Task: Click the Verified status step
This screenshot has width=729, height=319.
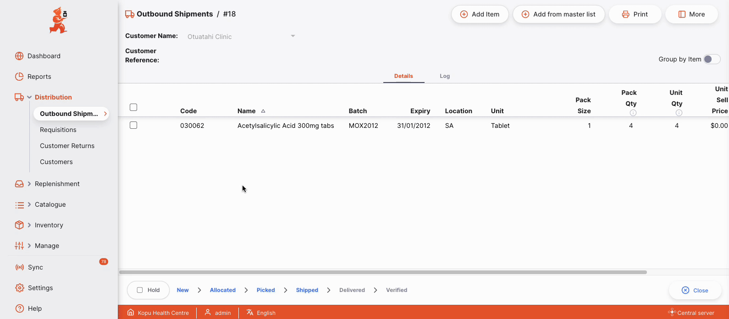Action: tap(397, 290)
